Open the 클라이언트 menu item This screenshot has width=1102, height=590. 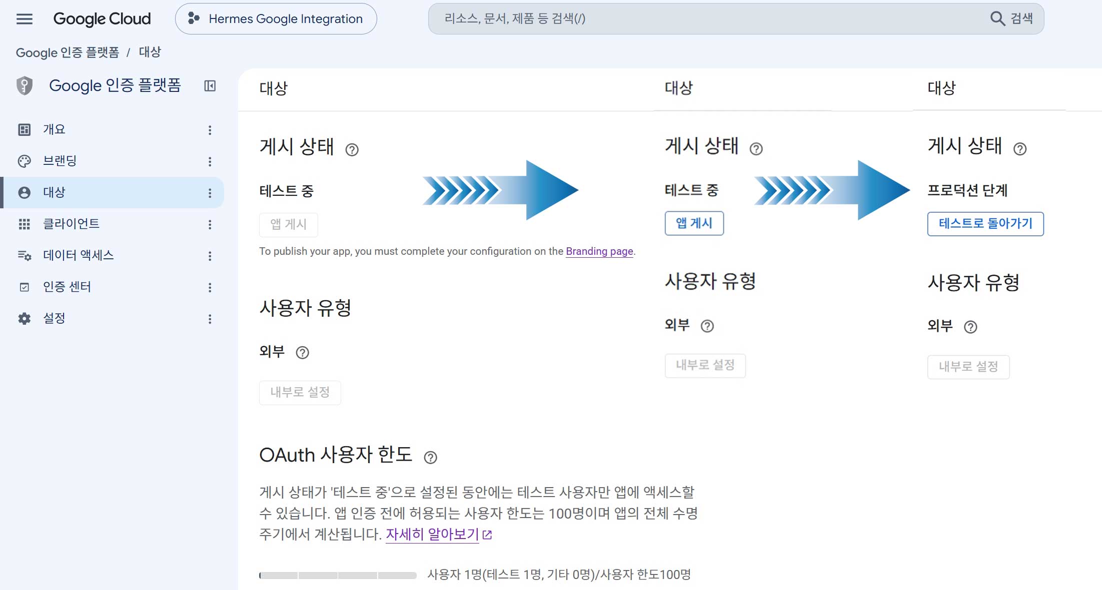(x=113, y=224)
